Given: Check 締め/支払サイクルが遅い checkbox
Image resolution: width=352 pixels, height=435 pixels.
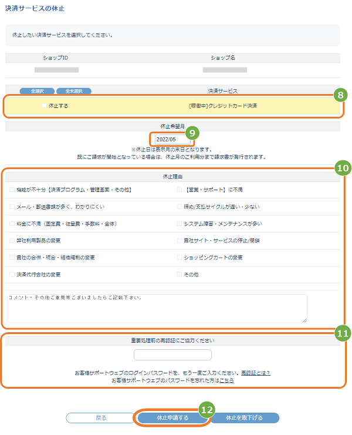Looking at the screenshot, I should pyautogui.click(x=180, y=207).
